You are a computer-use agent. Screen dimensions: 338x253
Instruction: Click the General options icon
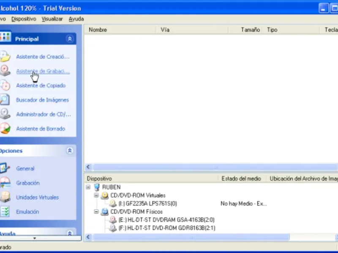[4, 168]
